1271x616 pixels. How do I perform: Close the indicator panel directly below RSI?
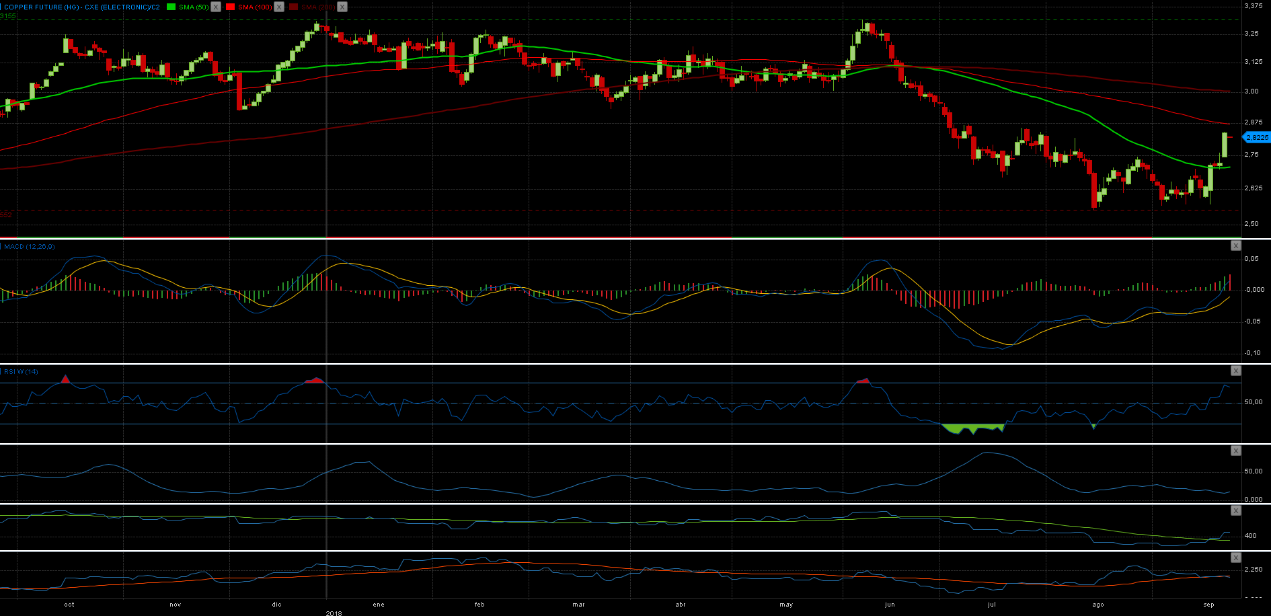(1235, 451)
